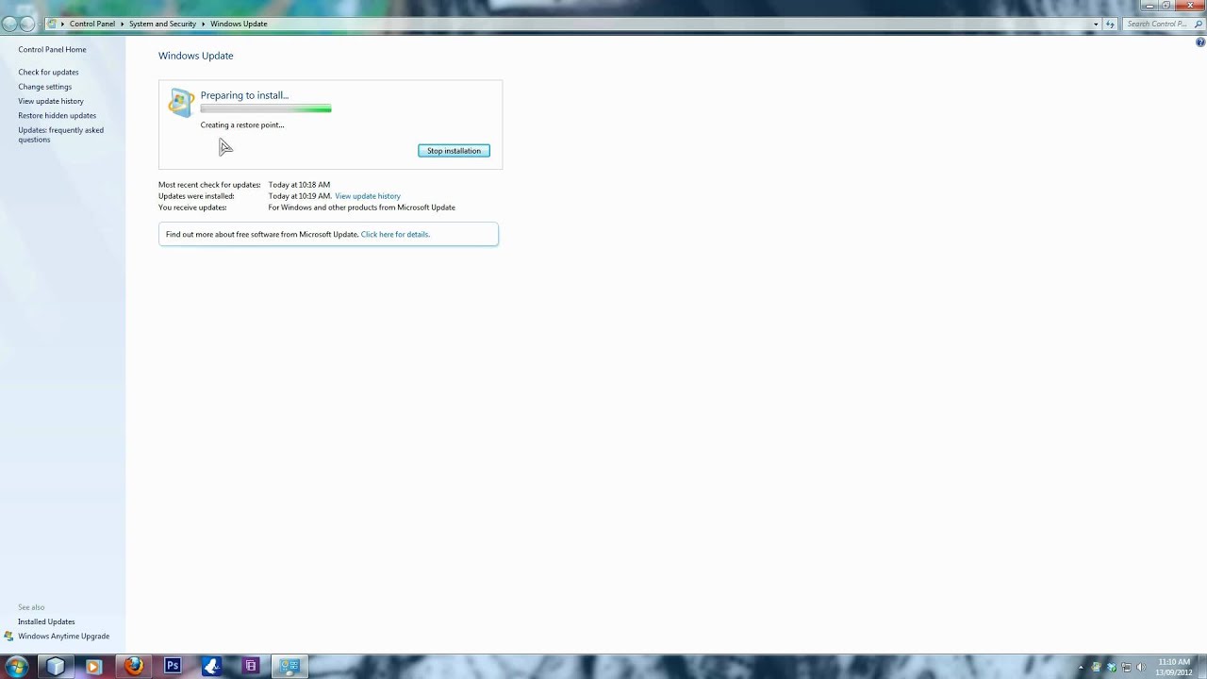Open Windows Anytime Upgrade
The height and width of the screenshot is (679, 1207).
click(63, 637)
